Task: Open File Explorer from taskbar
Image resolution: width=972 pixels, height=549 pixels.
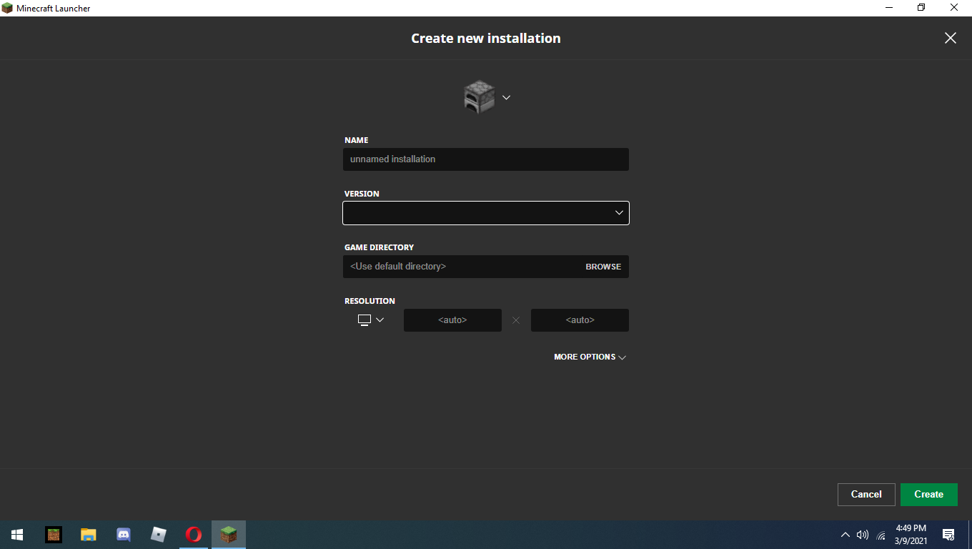Action: [88, 535]
